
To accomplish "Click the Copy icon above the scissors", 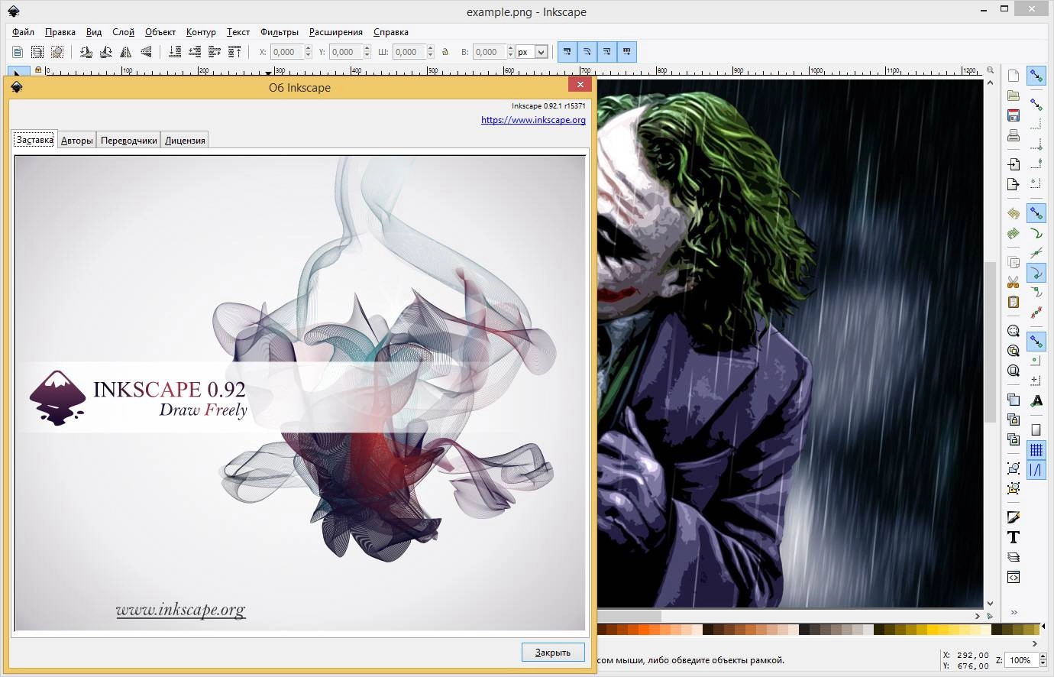I will tap(1014, 262).
